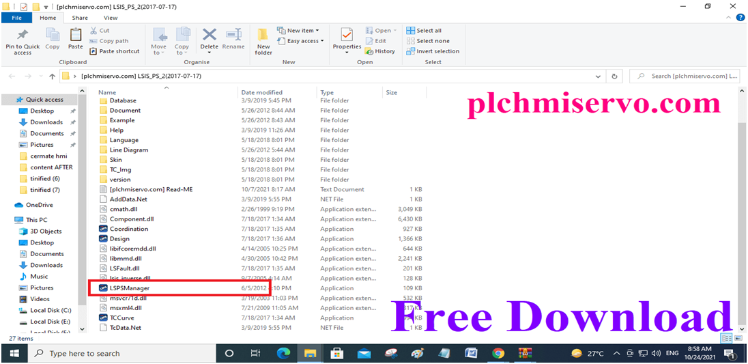The image size is (748, 364).
Task: Click Invert selection button
Action: tap(433, 51)
